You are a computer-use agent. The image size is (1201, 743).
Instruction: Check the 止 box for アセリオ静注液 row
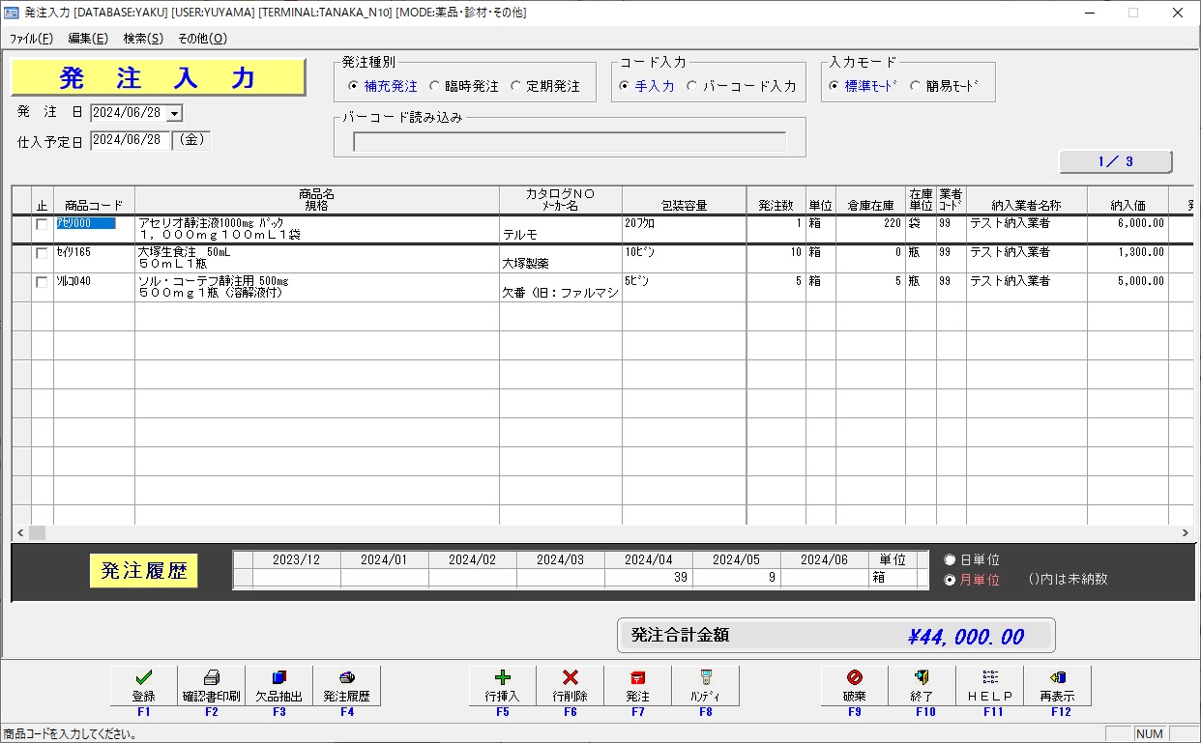pos(42,224)
